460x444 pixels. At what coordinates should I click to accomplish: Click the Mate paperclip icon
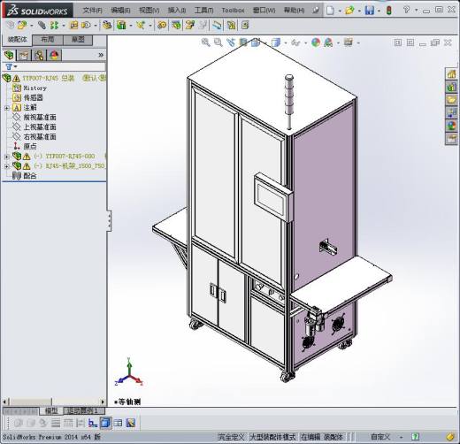click(42, 26)
